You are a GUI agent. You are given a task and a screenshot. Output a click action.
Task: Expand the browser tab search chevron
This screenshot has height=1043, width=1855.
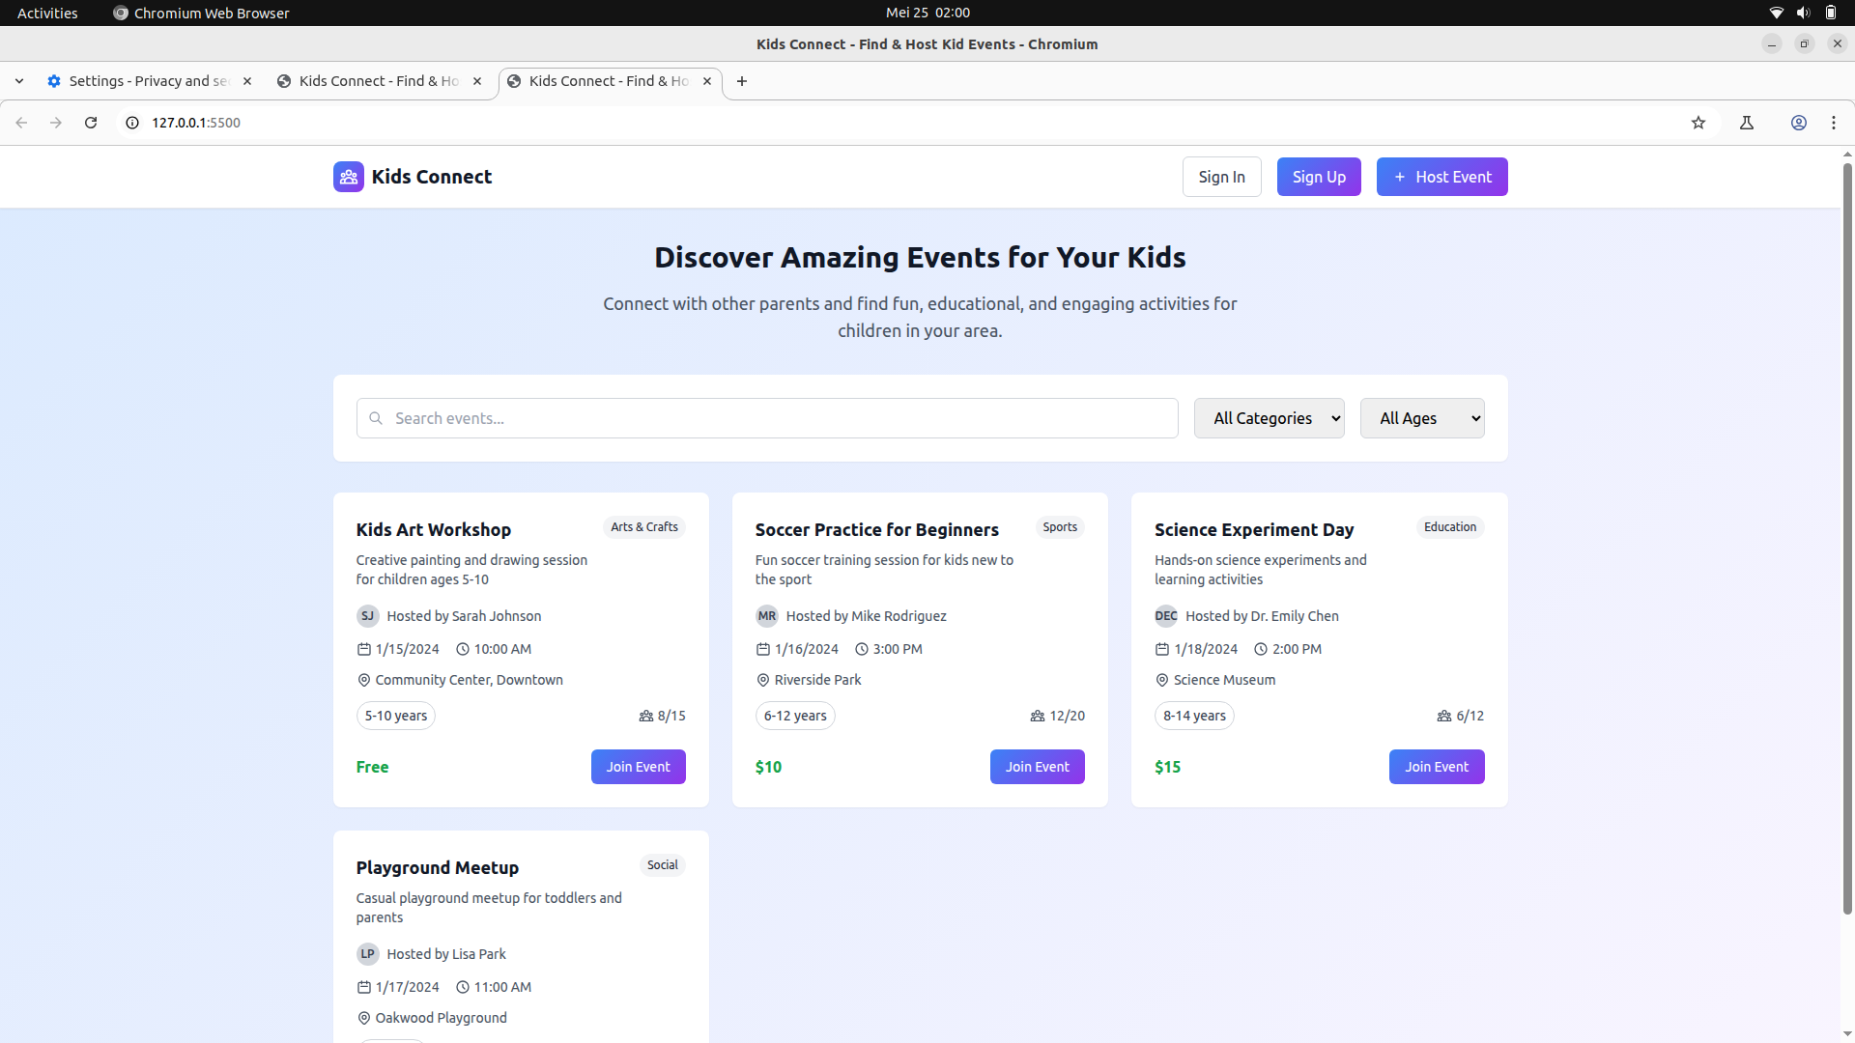coord(19,81)
